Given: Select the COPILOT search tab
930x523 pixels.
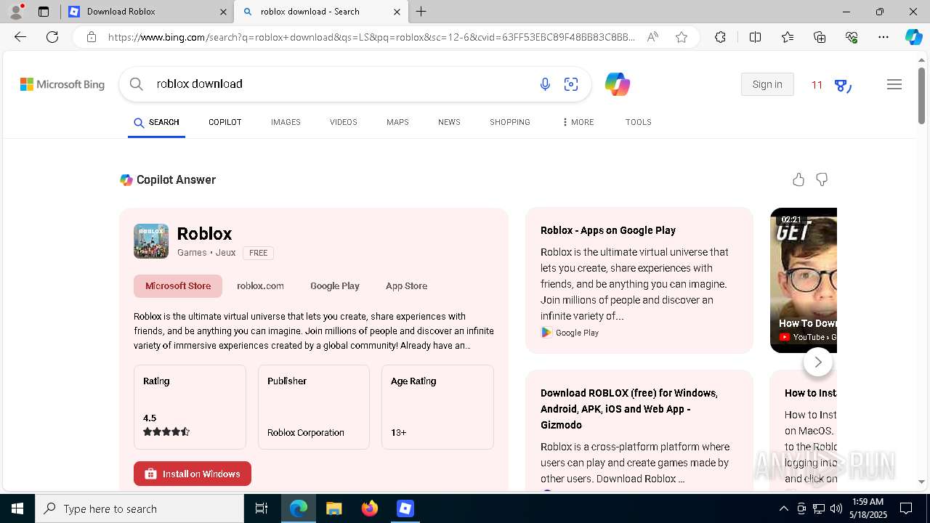Looking at the screenshot, I should 225,122.
